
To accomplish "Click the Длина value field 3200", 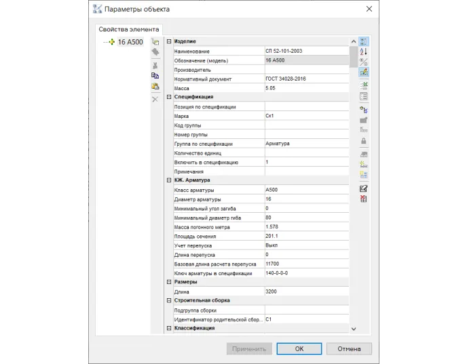I will pyautogui.click(x=305, y=291).
